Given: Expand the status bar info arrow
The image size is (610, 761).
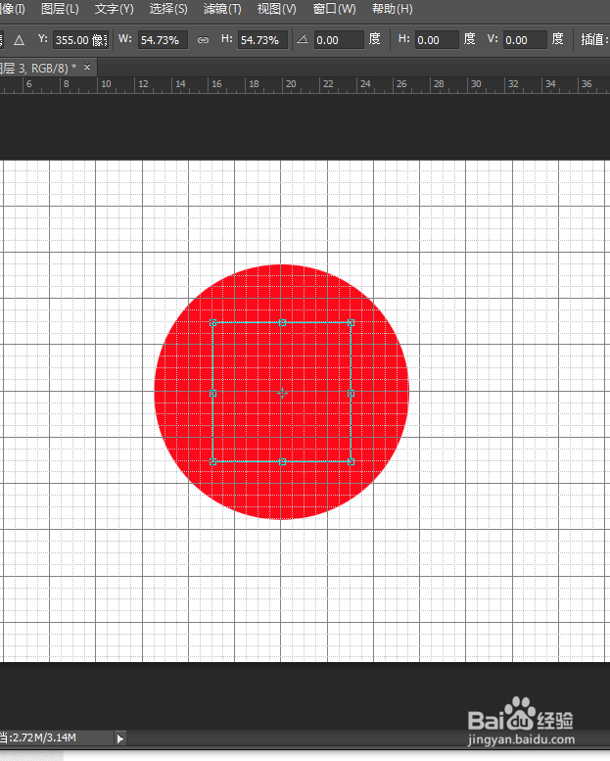Looking at the screenshot, I should click(x=119, y=738).
